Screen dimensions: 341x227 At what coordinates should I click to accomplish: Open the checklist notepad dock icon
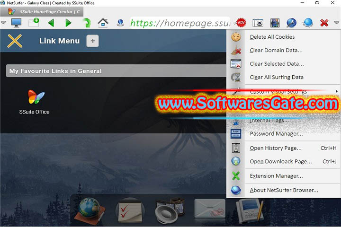[x=130, y=211]
